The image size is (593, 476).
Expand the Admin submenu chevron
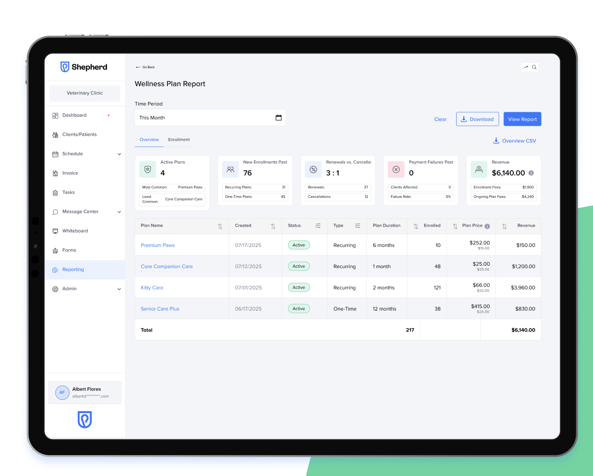tap(119, 289)
